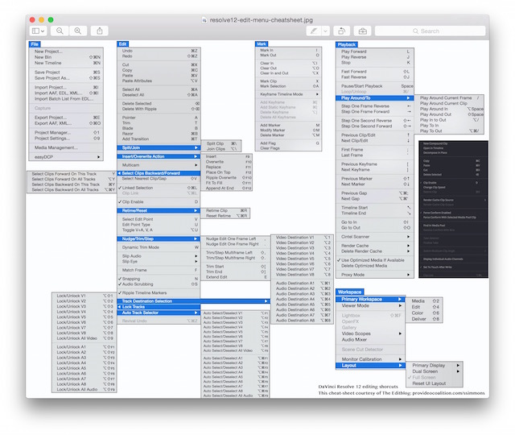Show the Markup Toolbar toolbox icon
The width and height of the screenshot is (515, 435).
click(363, 31)
